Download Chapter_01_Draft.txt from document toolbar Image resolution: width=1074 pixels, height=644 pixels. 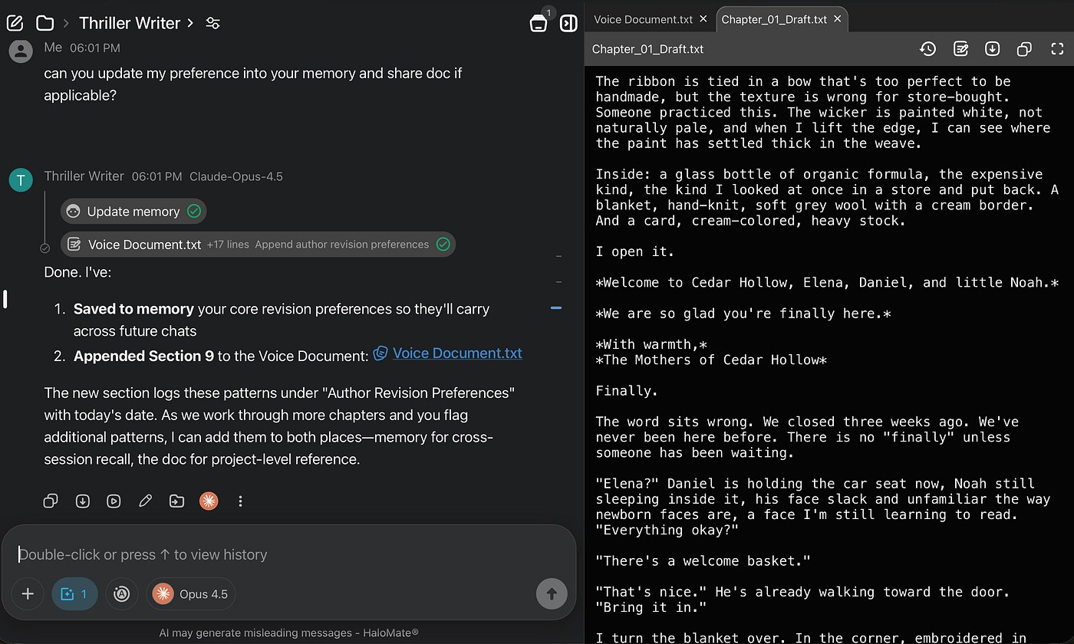[992, 49]
